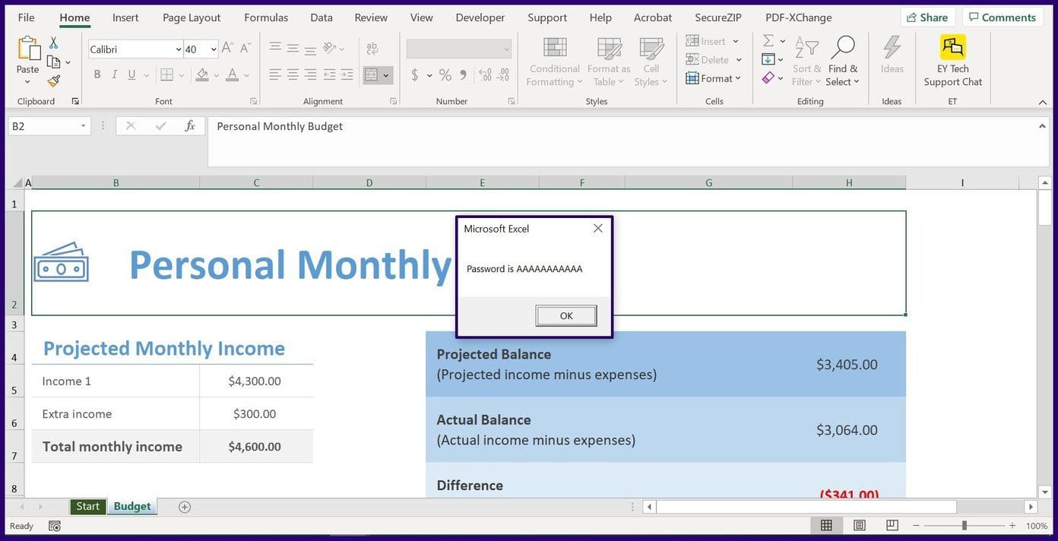Select the Format Painter brush
This screenshot has height=541, width=1058.
(53, 81)
